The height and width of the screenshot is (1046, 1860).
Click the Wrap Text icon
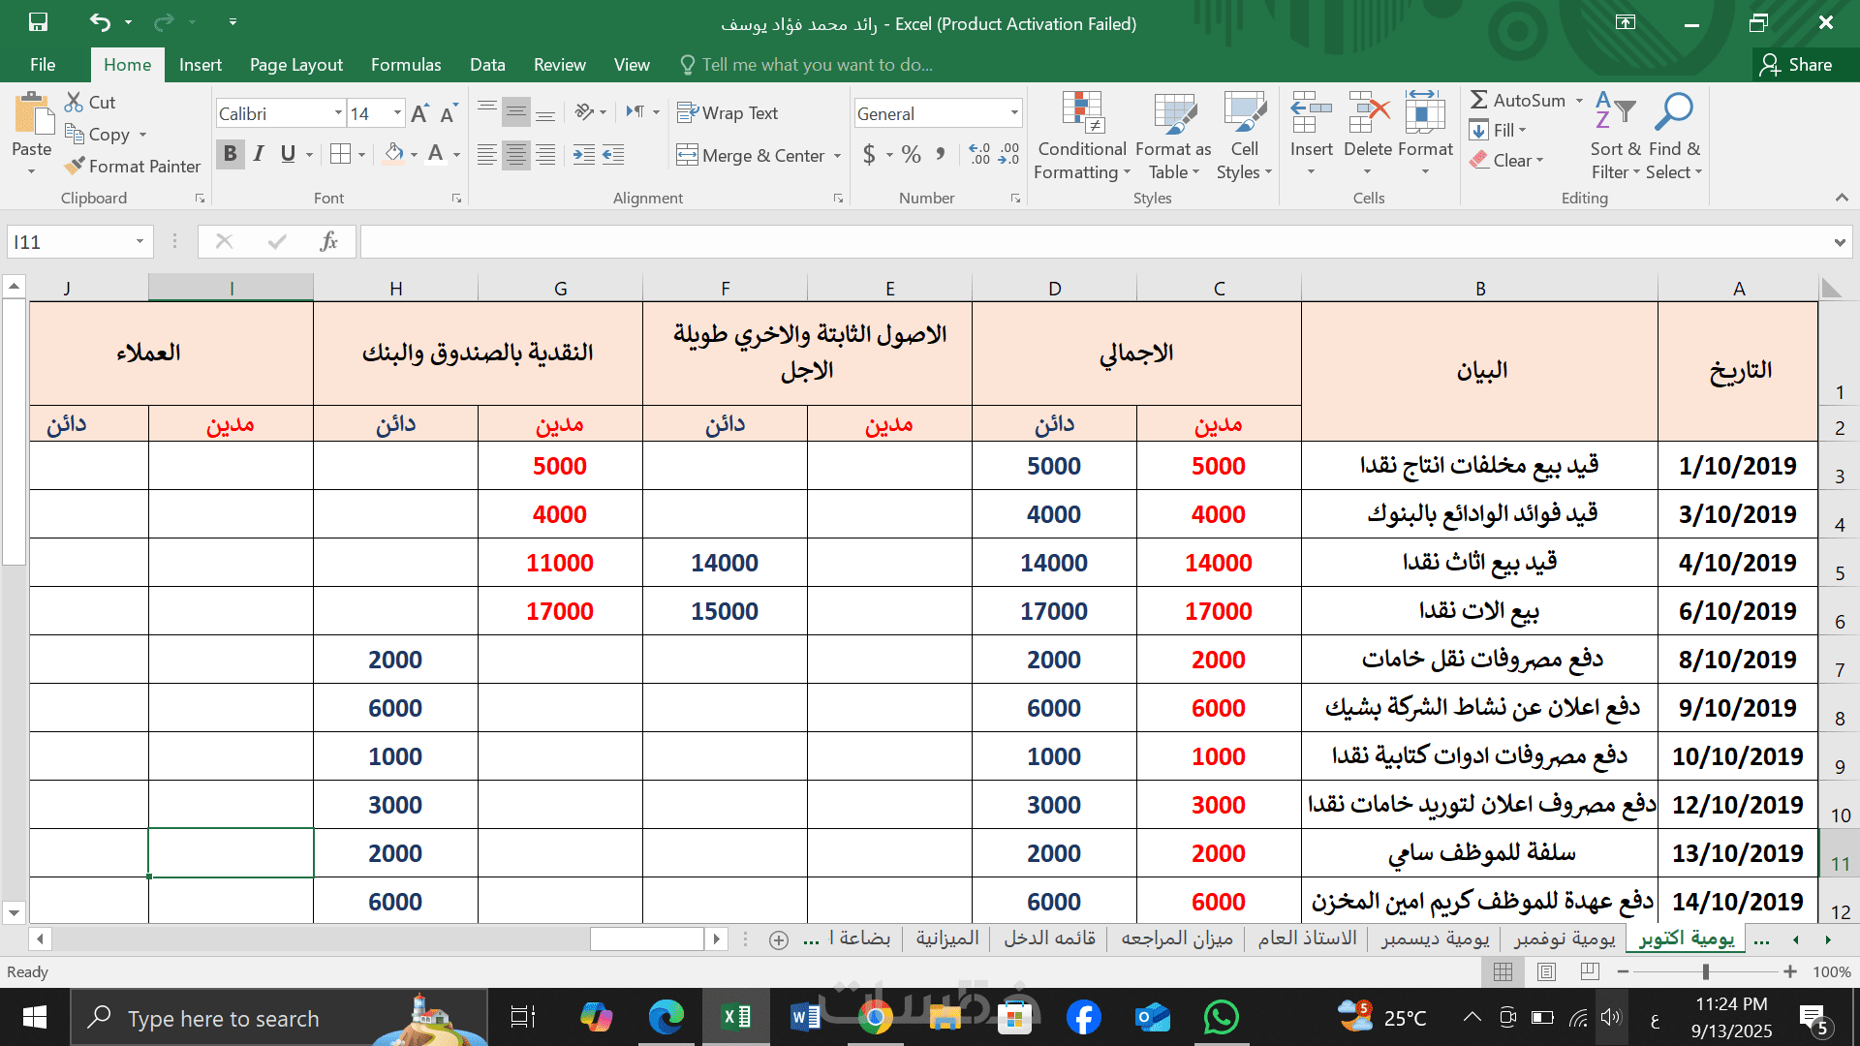click(x=687, y=113)
